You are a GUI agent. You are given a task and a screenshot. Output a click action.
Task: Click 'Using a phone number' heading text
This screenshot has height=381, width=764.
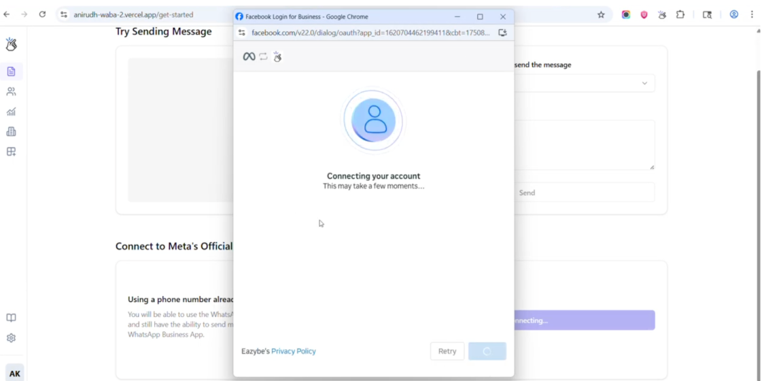(180, 299)
